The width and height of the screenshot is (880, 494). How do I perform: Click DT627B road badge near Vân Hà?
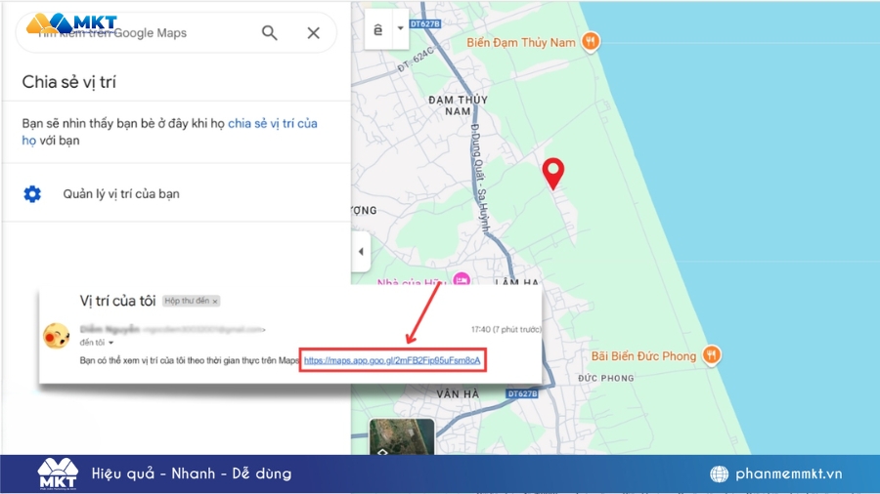[x=522, y=393]
